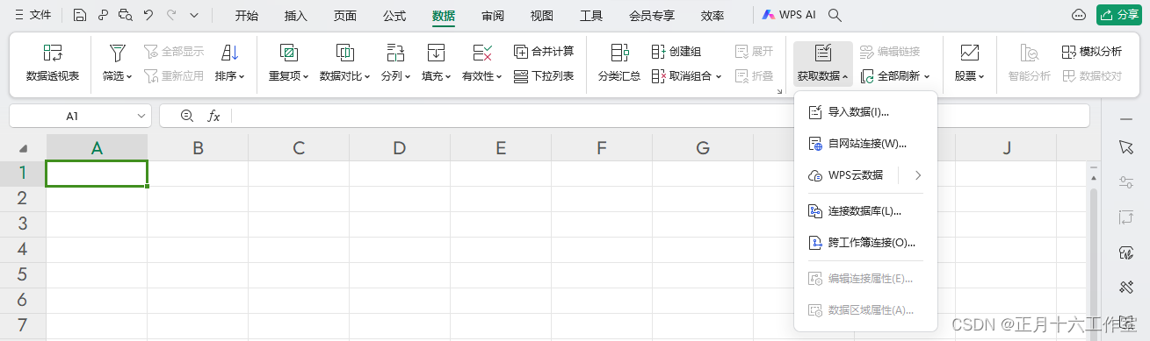
Task: Click the sidebar settings sliders icon
Action: (x=1126, y=181)
